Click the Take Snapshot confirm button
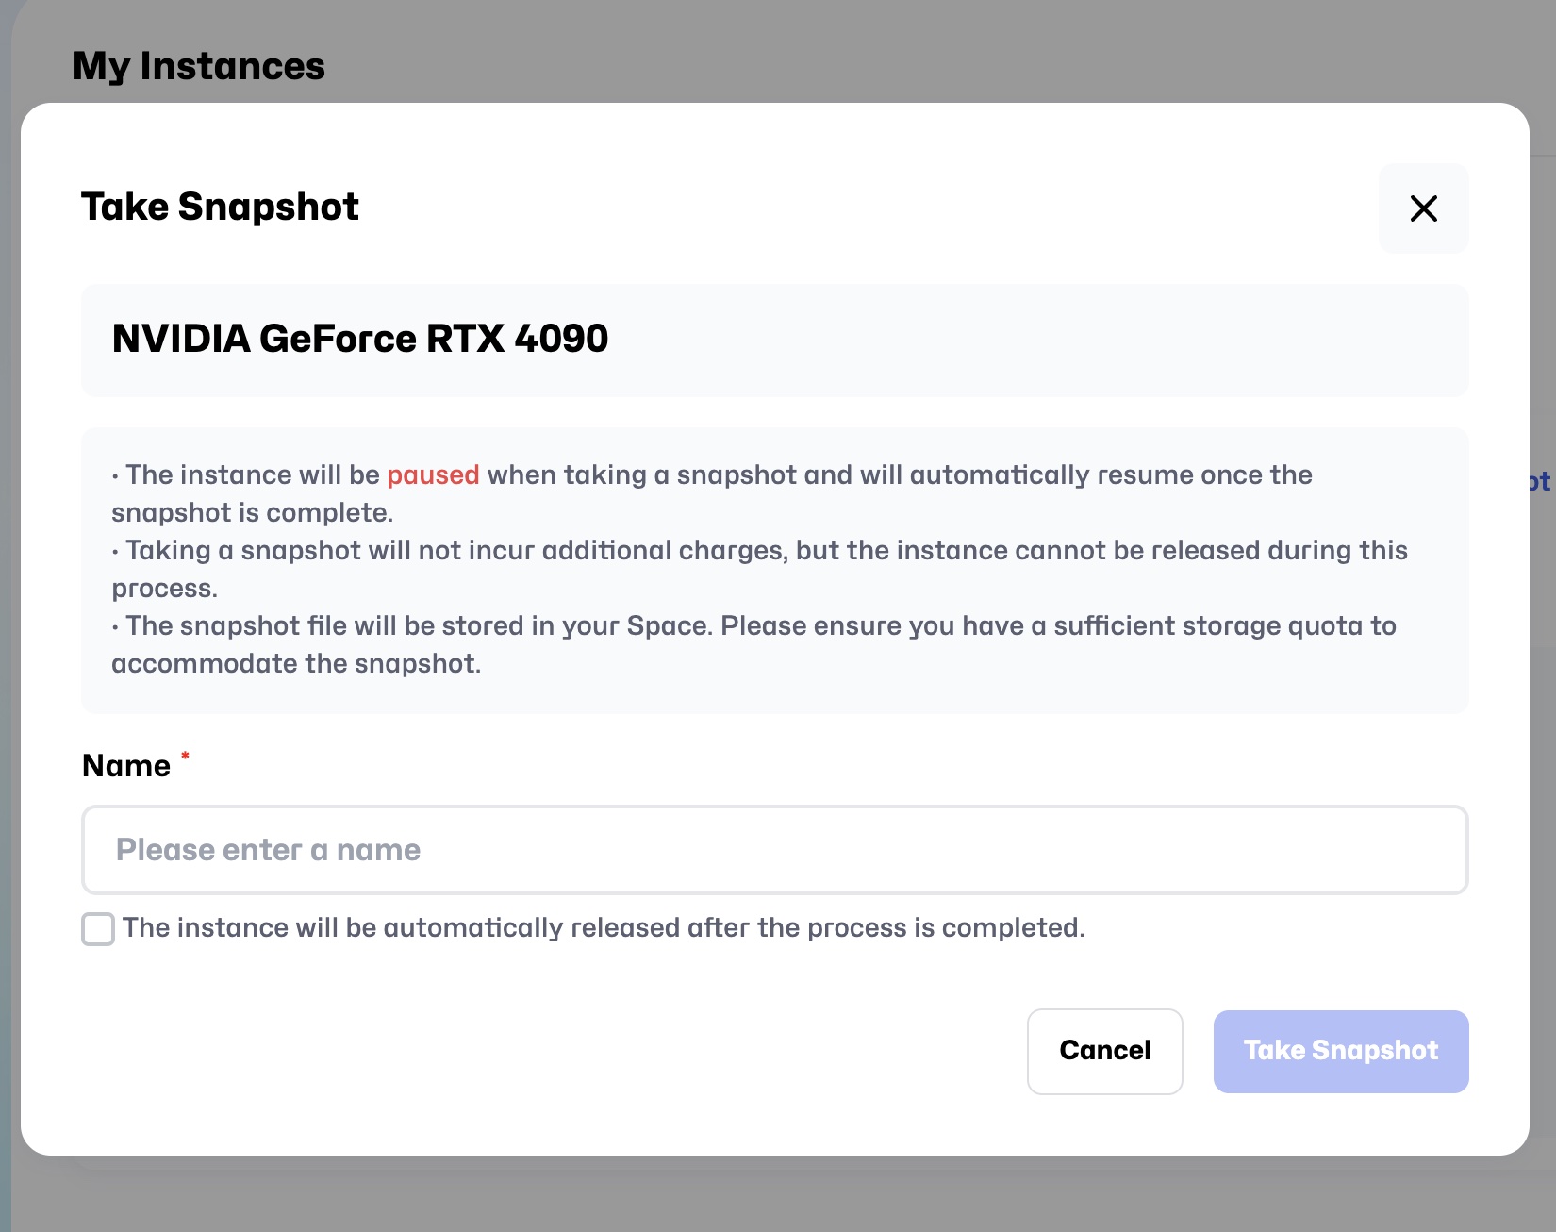Screen dimensions: 1556x1232 [x=1340, y=1051]
